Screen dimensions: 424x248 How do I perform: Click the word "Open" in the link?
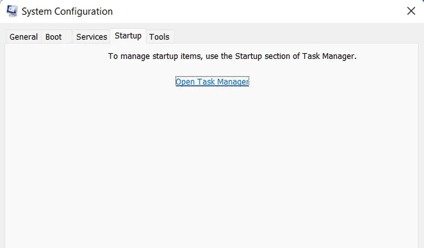tap(185, 82)
